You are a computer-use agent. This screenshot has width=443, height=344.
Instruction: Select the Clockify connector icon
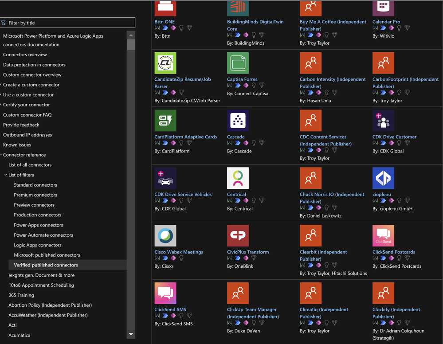[383, 293]
